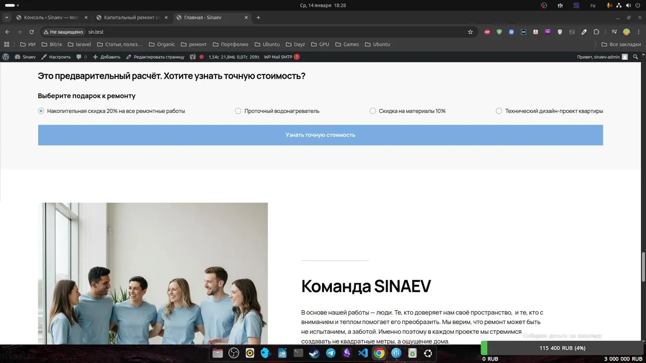Image resolution: width=646 pixels, height=363 pixels.
Task: Click the blue gear extension icon
Action: (x=511, y=32)
